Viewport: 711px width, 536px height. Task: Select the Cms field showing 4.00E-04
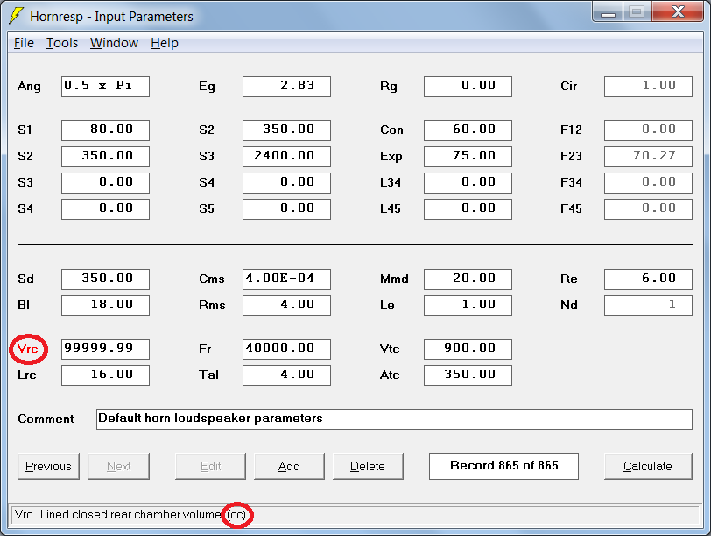click(x=286, y=279)
